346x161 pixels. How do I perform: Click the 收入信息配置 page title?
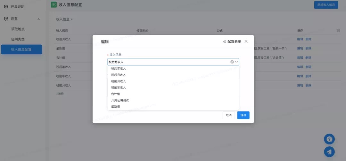[x=70, y=4]
